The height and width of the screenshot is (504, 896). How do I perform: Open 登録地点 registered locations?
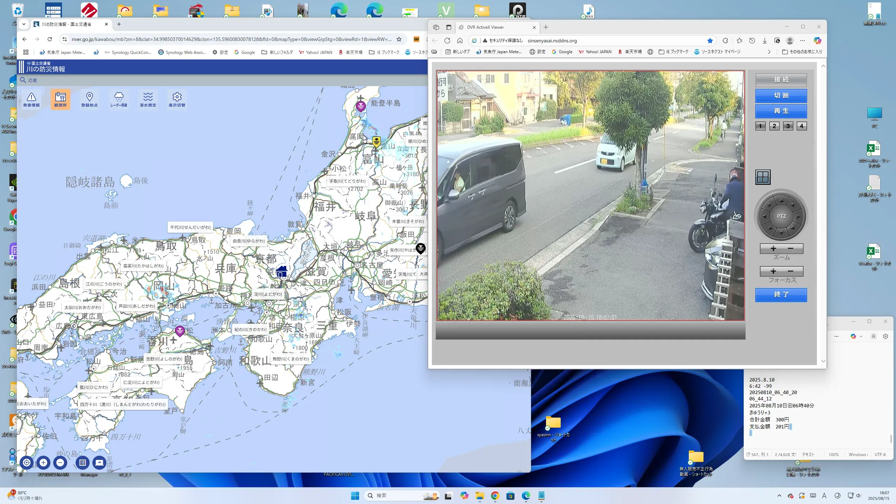click(89, 99)
